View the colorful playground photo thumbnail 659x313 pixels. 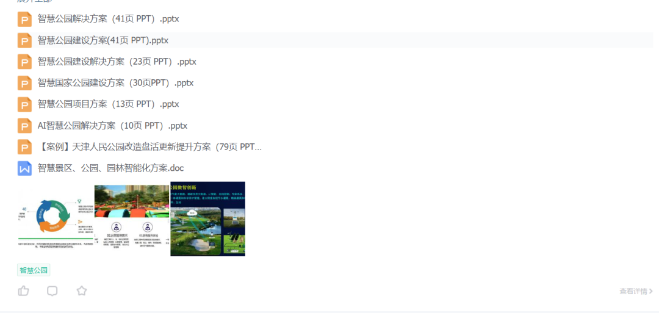(x=132, y=218)
